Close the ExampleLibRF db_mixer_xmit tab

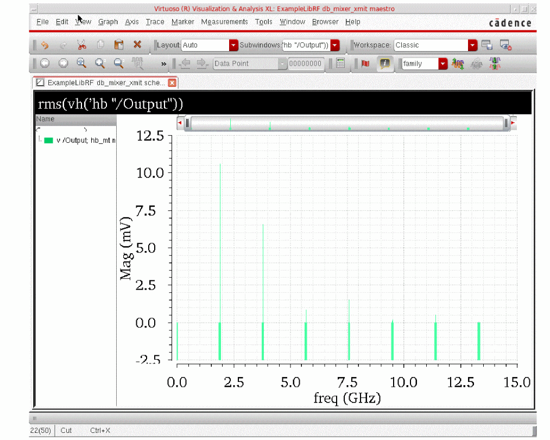click(172, 83)
